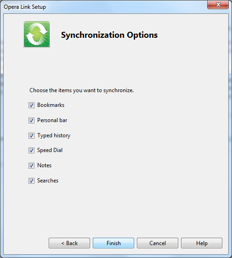
Task: Go to previous step with Back button
Action: [69, 243]
